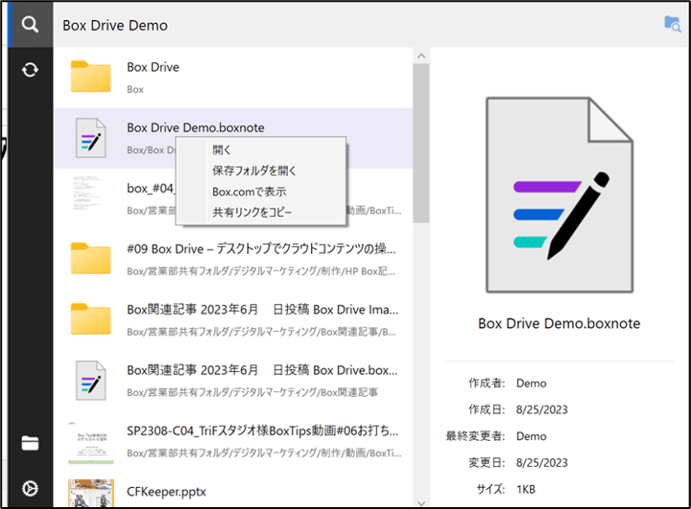Viewport: 691px width, 509px height.
Task: Click the folder search icon at top right
Action: pyautogui.click(x=672, y=25)
